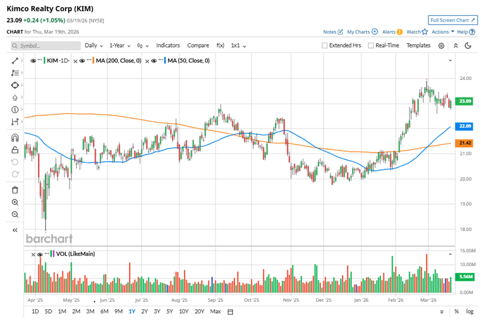The height and width of the screenshot is (322, 481).
Task: Open the Actions dropdown menu
Action: 443,32
